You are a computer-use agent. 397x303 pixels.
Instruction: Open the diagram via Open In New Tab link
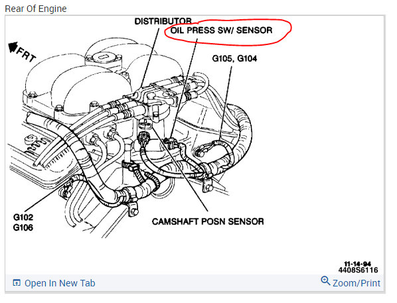tap(60, 283)
